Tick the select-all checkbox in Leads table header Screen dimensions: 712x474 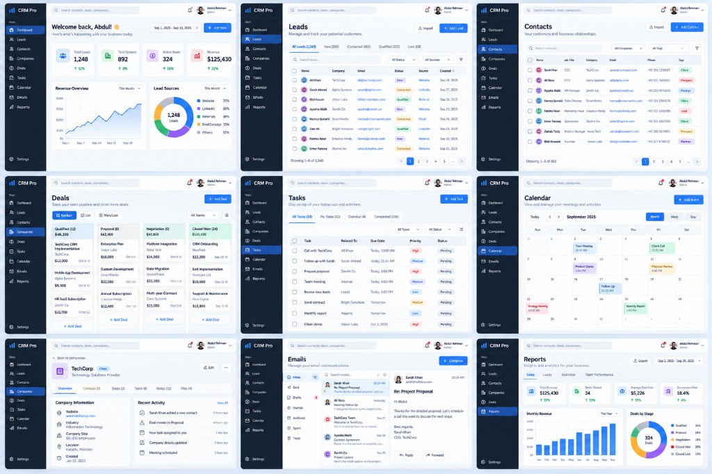295,71
